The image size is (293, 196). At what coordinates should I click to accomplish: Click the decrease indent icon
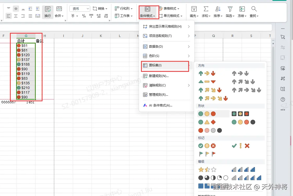pyautogui.click(x=30, y=9)
